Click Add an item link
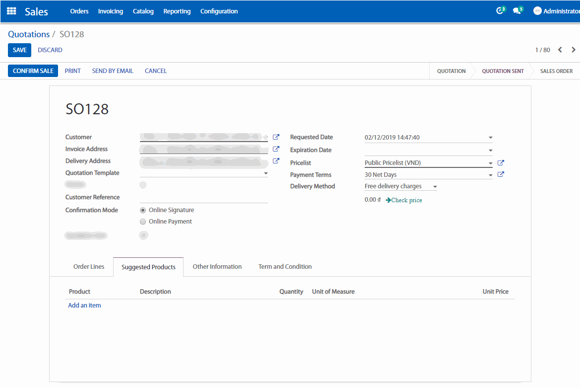The image size is (580, 388). click(84, 306)
